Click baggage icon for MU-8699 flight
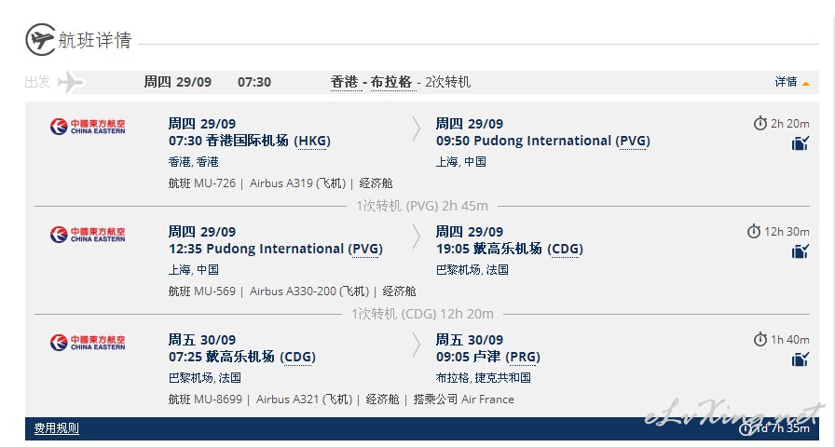Image resolution: width=835 pixels, height=447 pixels. coord(800,359)
